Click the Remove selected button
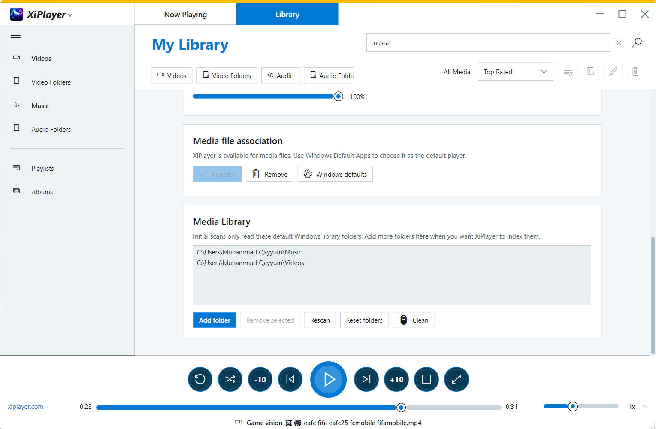This screenshot has height=429, width=656. [x=270, y=320]
